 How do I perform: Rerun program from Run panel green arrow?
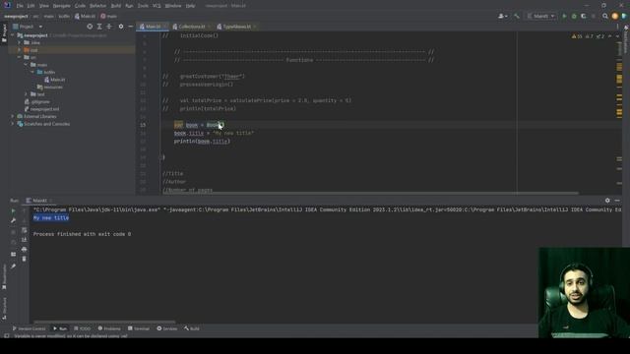(13, 210)
